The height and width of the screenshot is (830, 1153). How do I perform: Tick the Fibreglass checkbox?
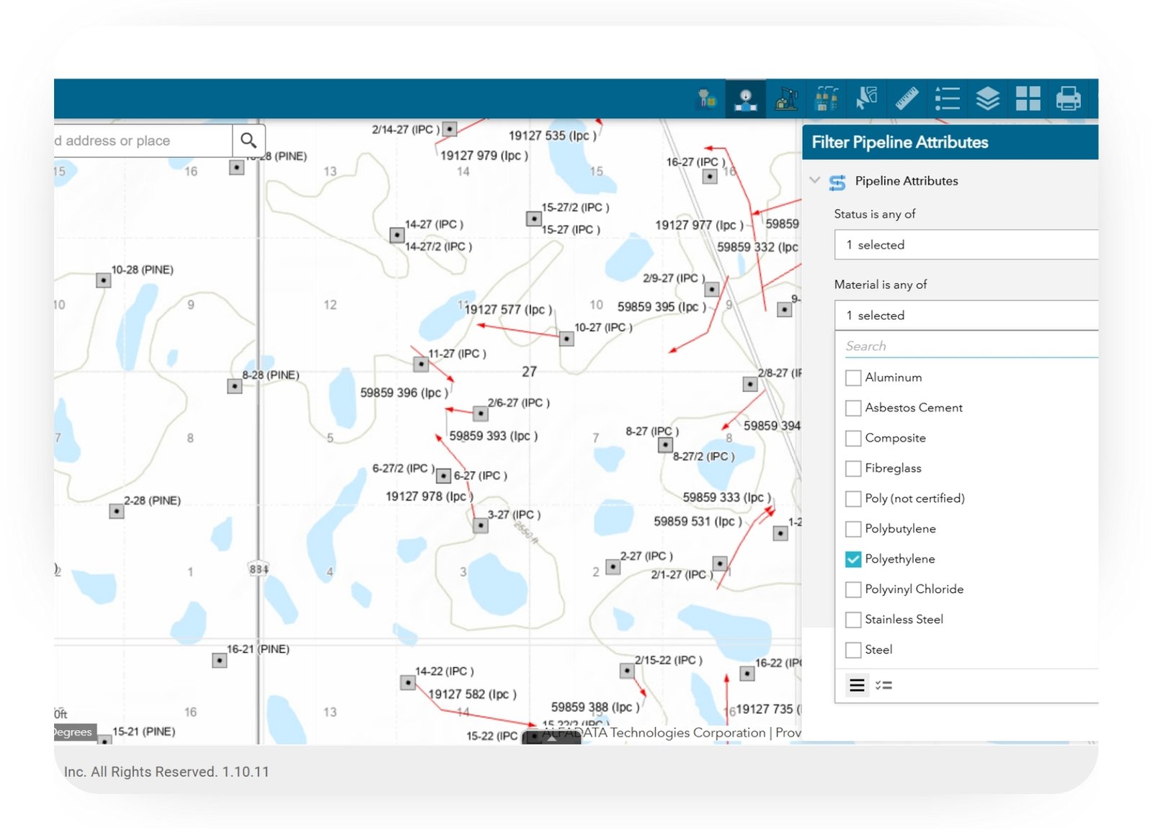[853, 468]
